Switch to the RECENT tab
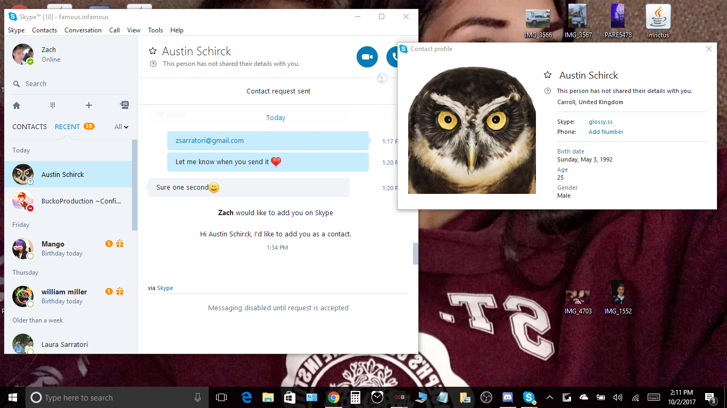727x408 pixels. (67, 126)
